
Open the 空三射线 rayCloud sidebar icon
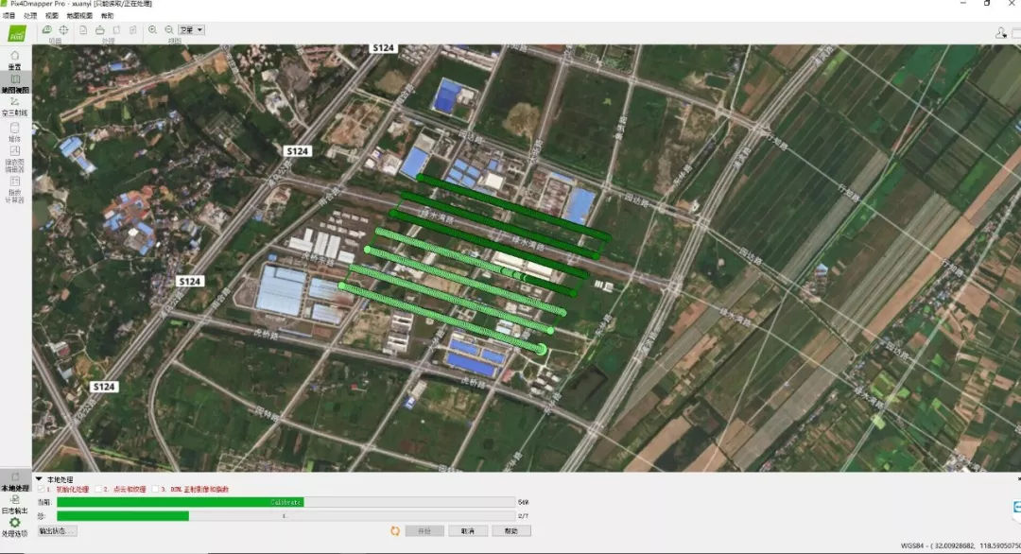(x=15, y=106)
